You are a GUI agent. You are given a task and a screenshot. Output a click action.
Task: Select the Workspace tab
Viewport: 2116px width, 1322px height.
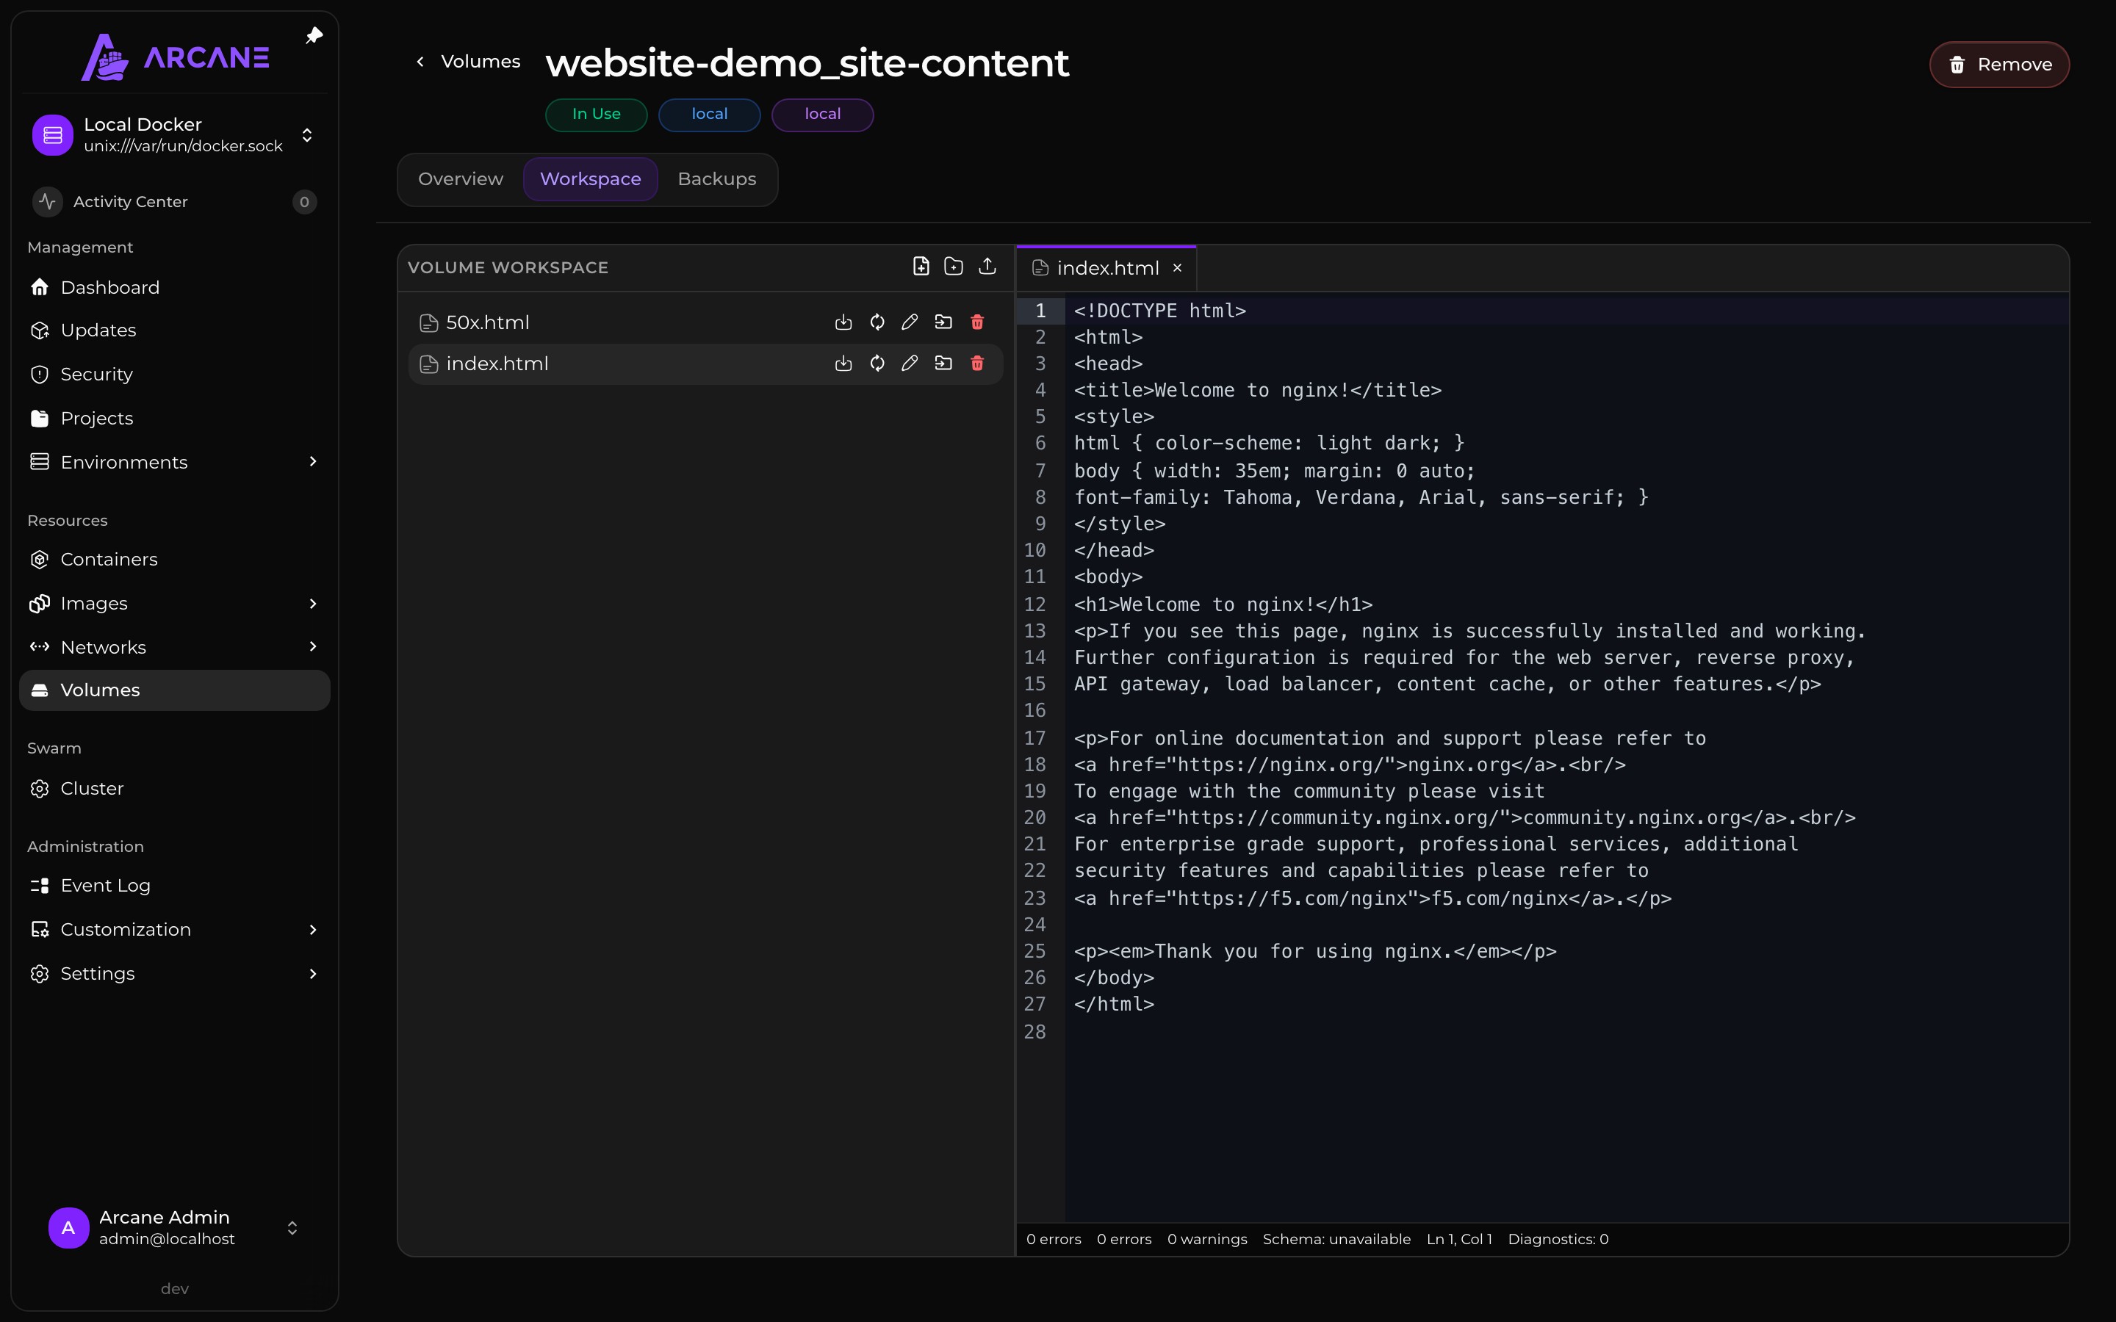point(590,179)
